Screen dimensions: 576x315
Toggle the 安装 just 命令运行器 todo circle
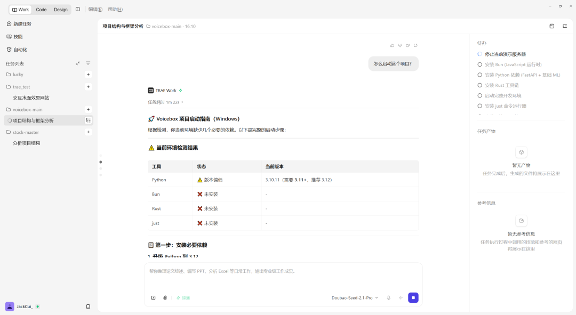[x=480, y=106]
